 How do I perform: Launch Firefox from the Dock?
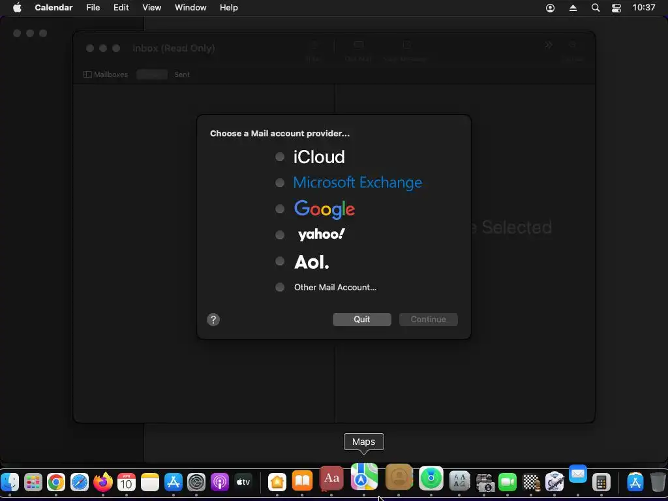tap(102, 482)
